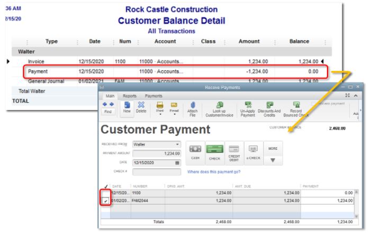Click the Class column header in report
371x237 pixels.
pos(208,41)
